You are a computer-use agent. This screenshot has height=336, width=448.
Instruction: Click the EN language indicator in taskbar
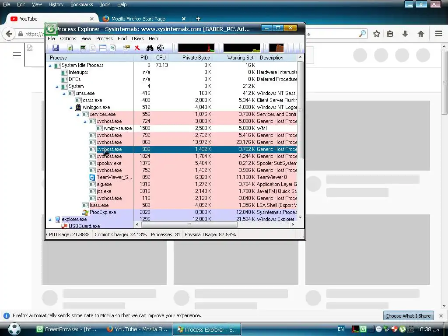(340, 329)
